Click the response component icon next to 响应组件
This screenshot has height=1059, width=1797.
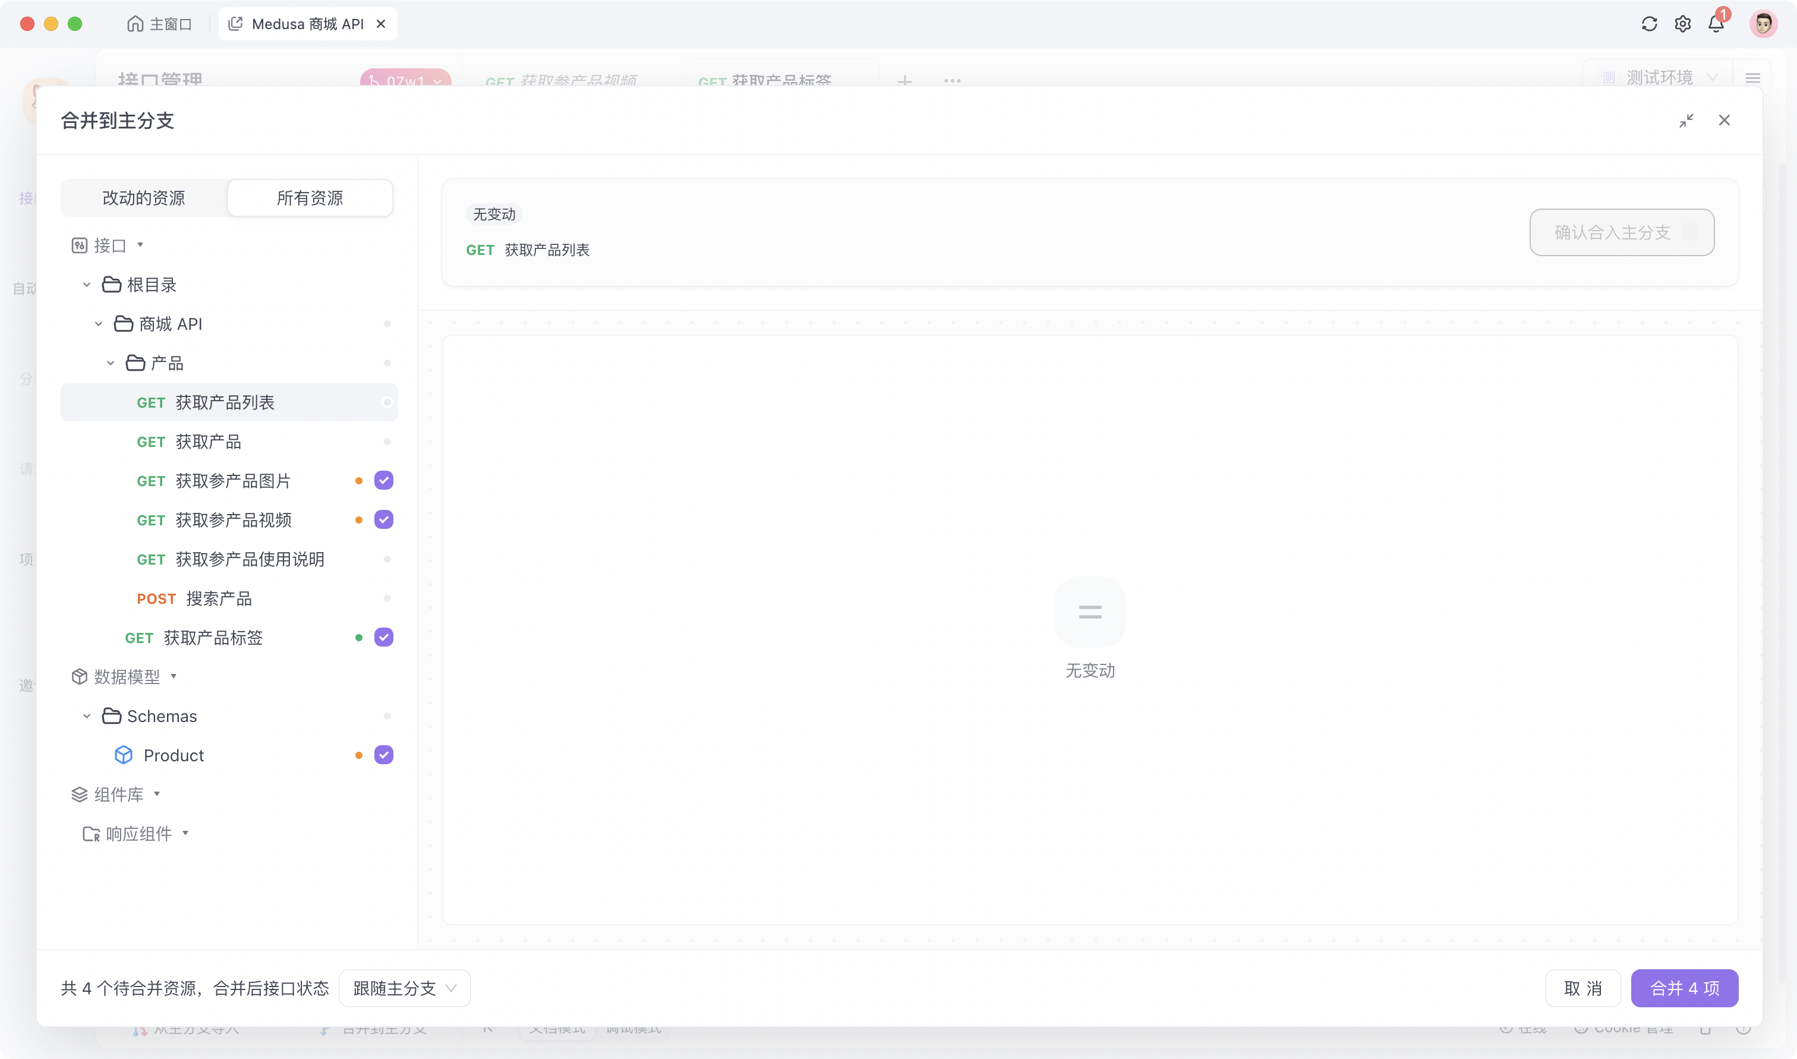pyautogui.click(x=91, y=833)
